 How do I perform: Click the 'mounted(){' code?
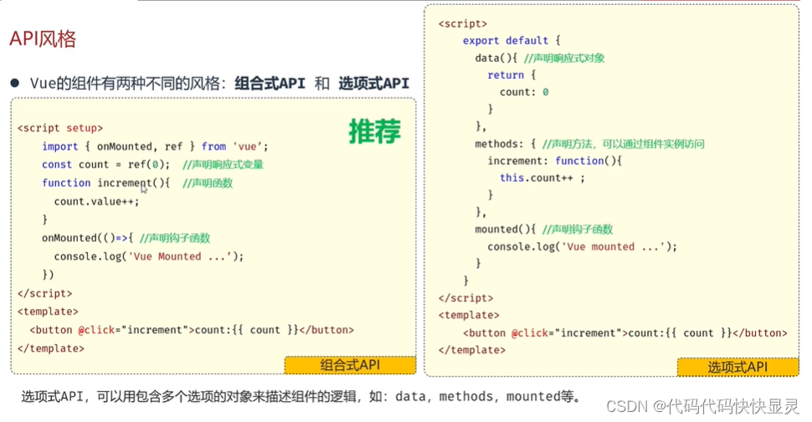[506, 229]
